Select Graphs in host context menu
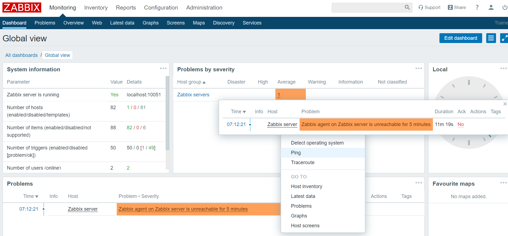508x236 pixels. pos(323,216)
